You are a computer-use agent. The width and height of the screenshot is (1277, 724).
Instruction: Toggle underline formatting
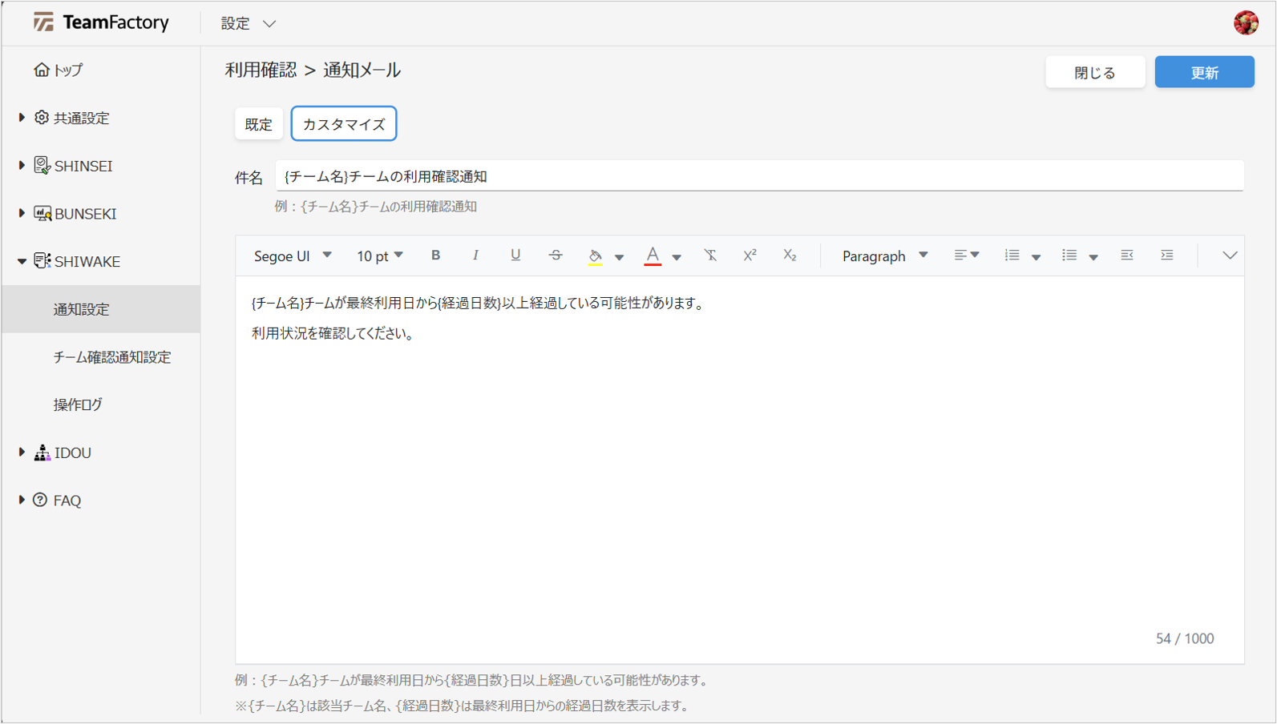(515, 255)
